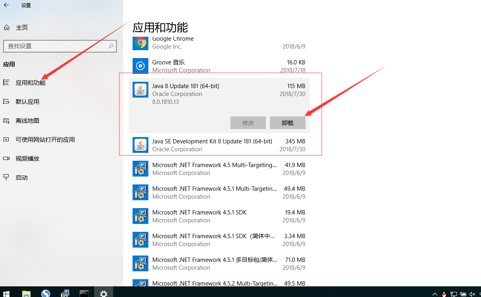This screenshot has height=297, width=481.
Task: Click the Java version text 8.0.1810.13
Action: 165,102
